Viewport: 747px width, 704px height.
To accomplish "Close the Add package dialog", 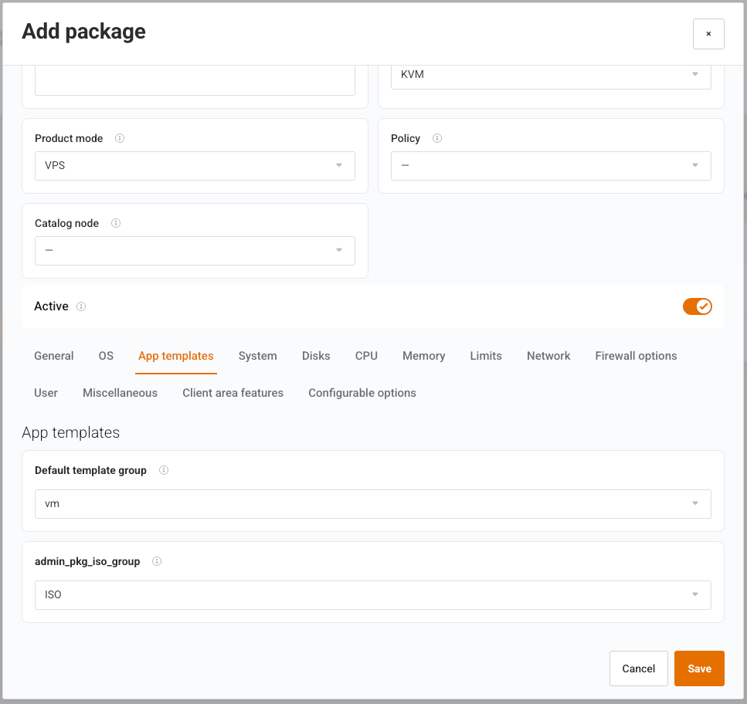I will [708, 34].
